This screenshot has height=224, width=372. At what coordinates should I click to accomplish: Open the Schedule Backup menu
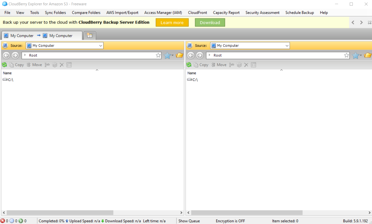(x=300, y=13)
